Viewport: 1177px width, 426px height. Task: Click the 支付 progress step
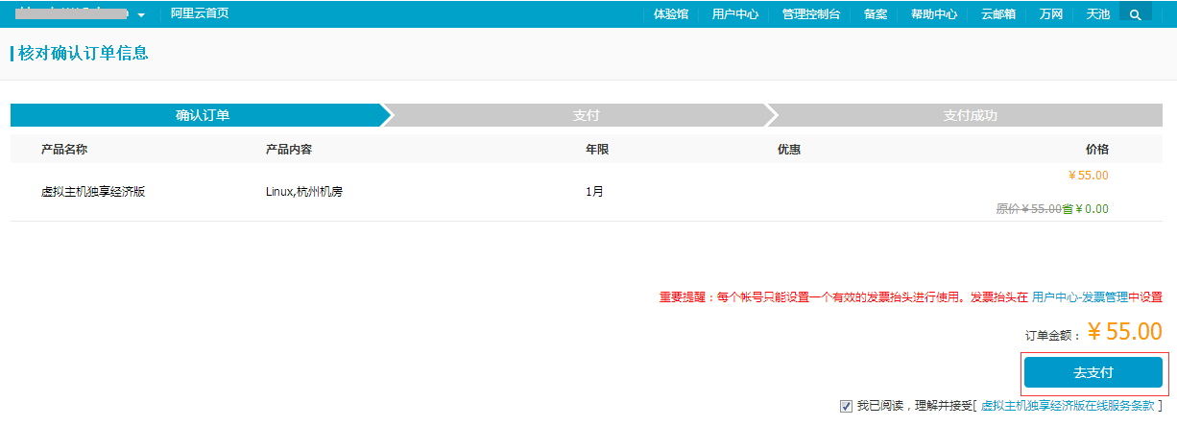click(x=586, y=115)
